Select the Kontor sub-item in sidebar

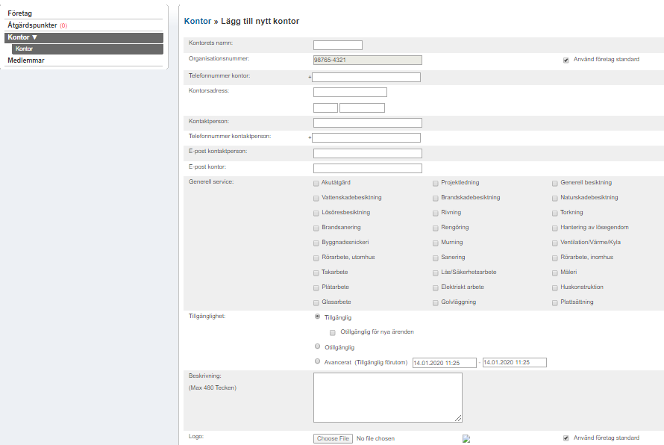click(24, 49)
